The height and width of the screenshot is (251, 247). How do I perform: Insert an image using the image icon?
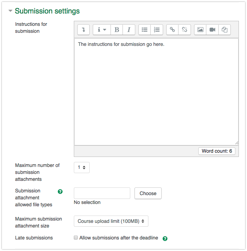pyautogui.click(x=200, y=30)
